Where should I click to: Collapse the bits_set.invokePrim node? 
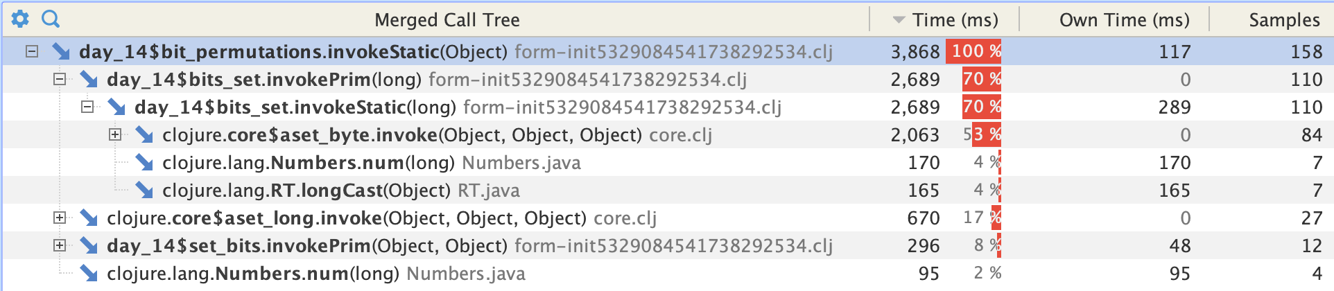[60, 79]
